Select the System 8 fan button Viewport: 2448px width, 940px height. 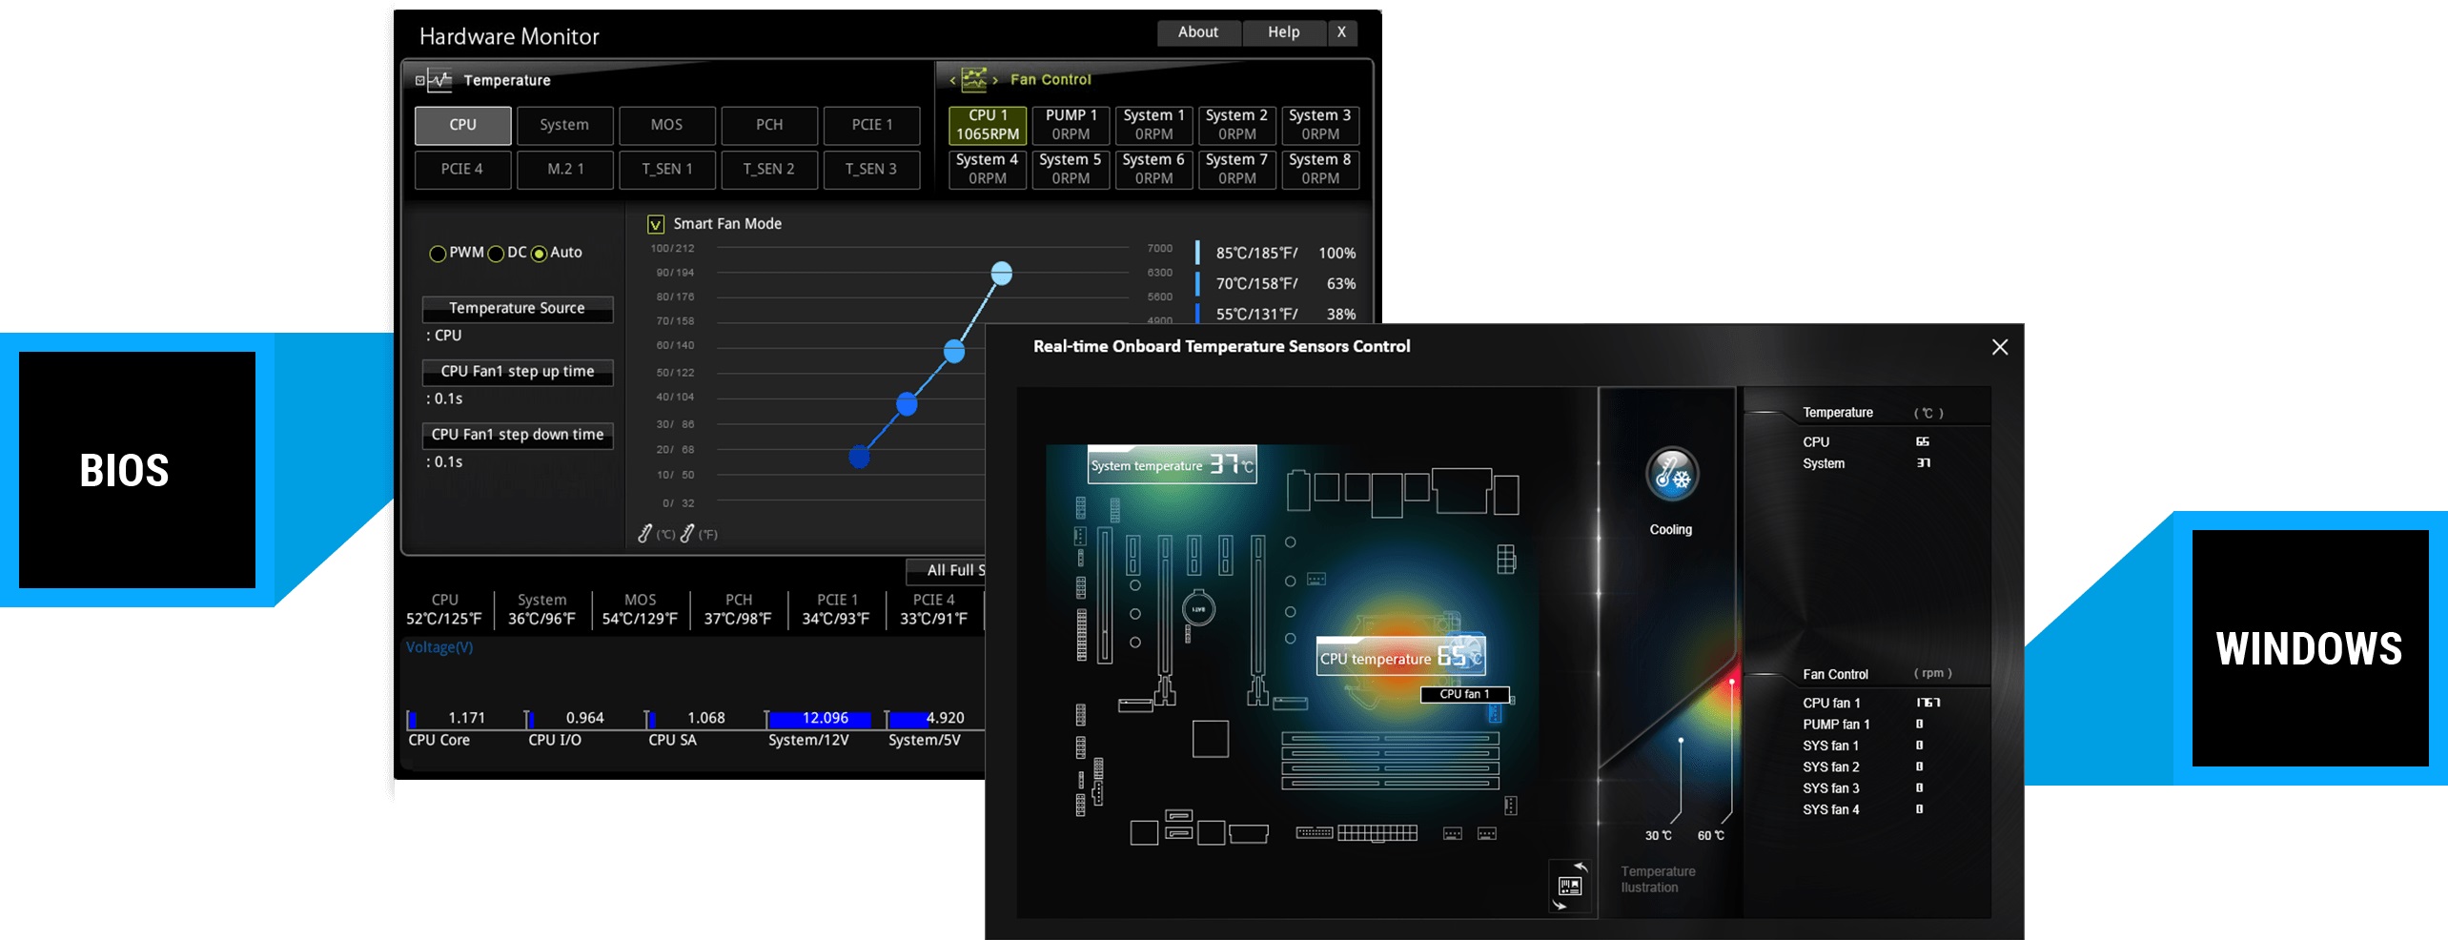pos(1320,169)
